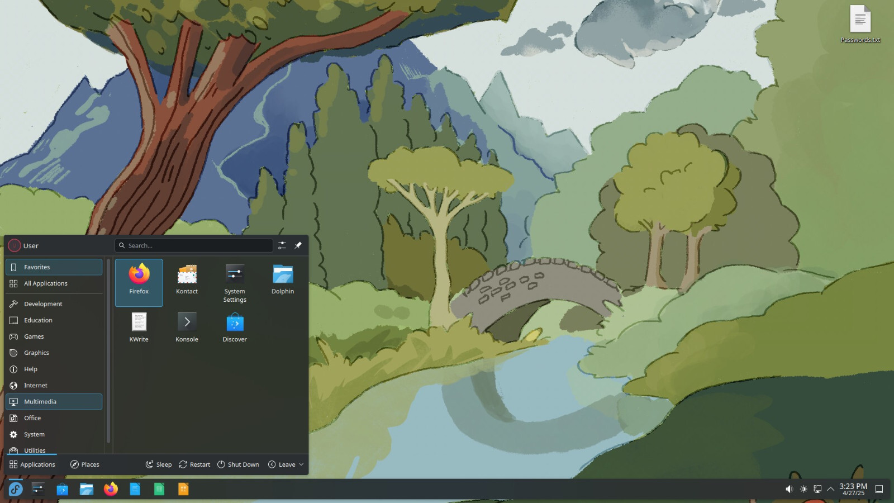894x503 pixels.
Task: Expand the hidden system tray icons arrow
Action: (x=831, y=489)
